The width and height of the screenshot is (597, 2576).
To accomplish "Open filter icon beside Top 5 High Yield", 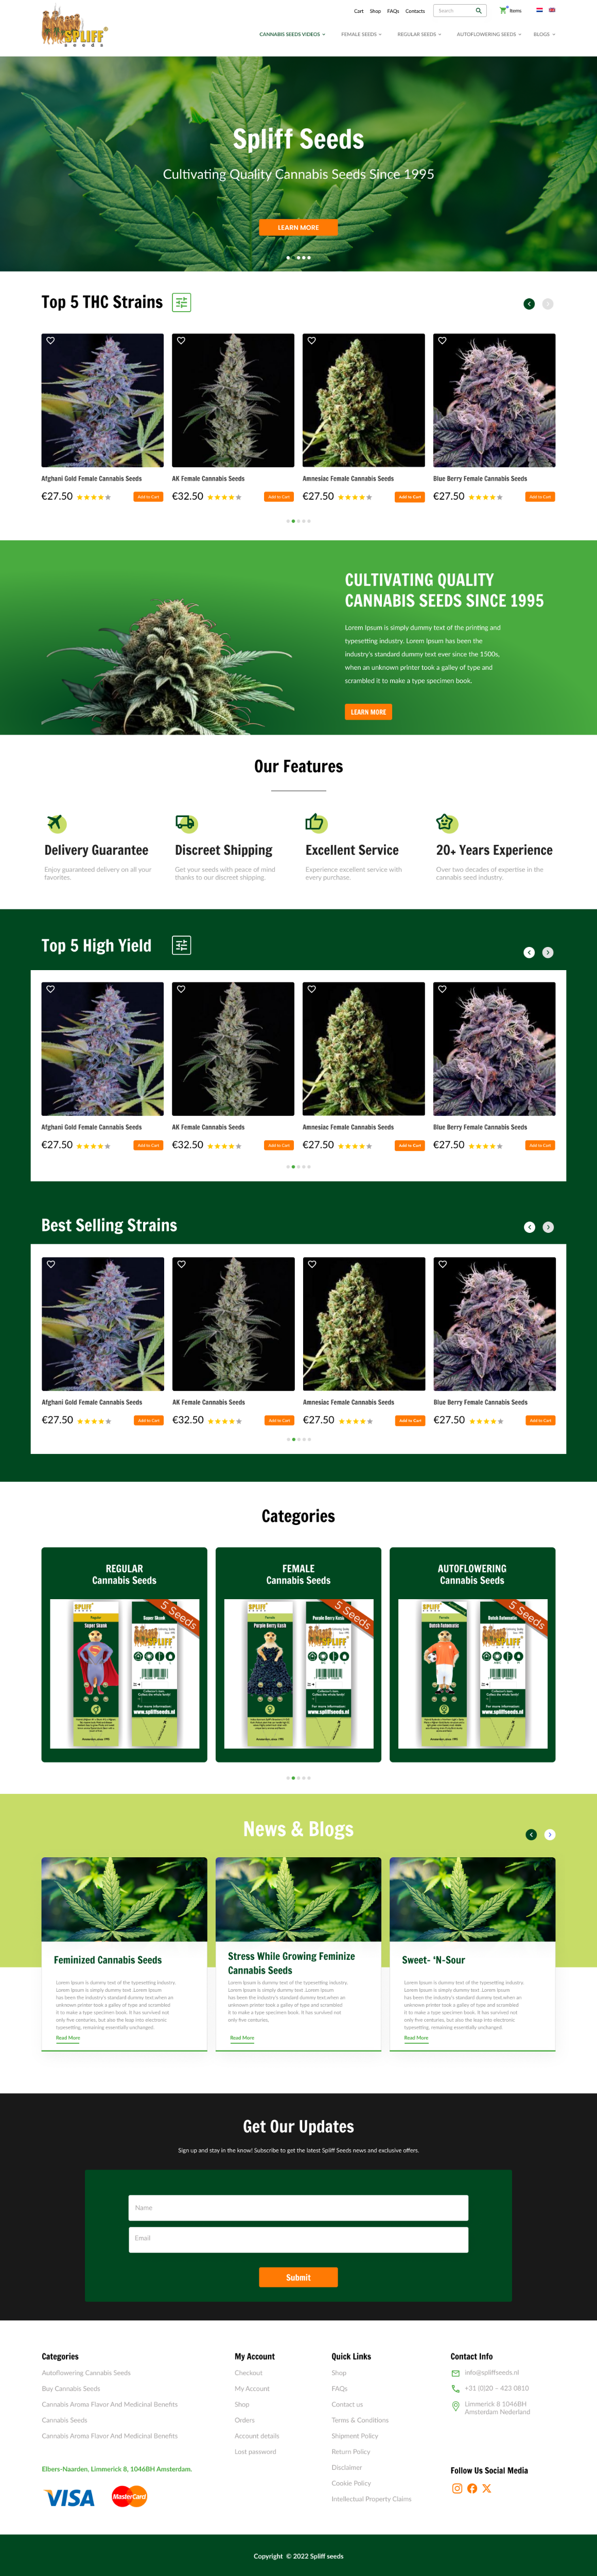I will (182, 945).
